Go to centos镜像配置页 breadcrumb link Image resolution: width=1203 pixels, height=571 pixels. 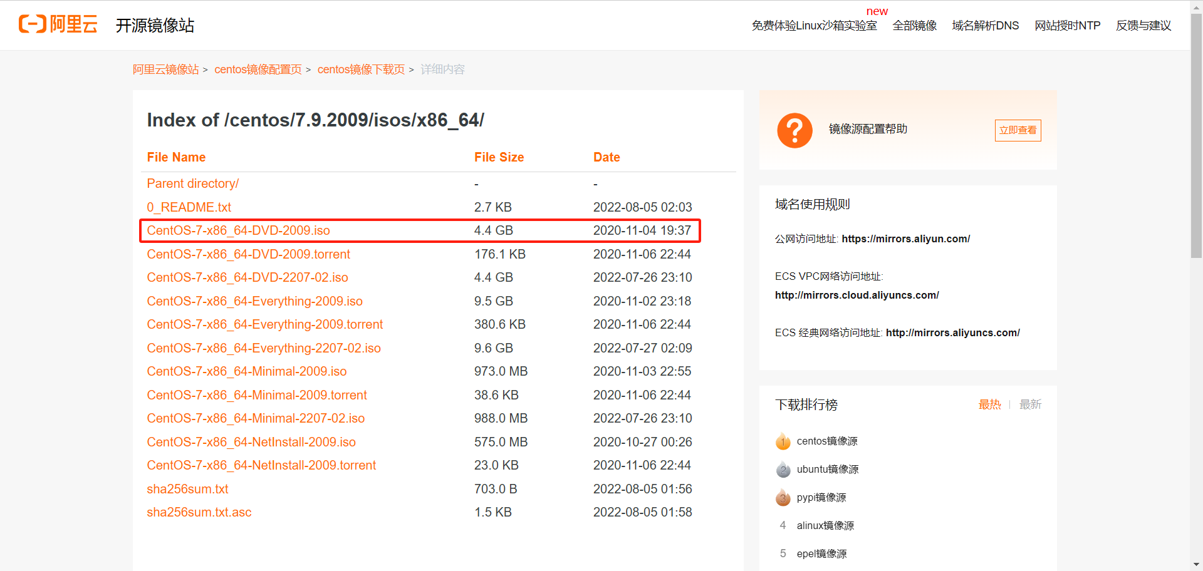[x=258, y=69]
